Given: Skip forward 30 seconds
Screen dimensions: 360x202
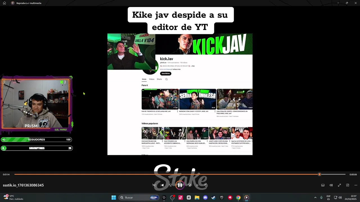Looking at the screenshot, I should pyautogui.click(x=190, y=185).
